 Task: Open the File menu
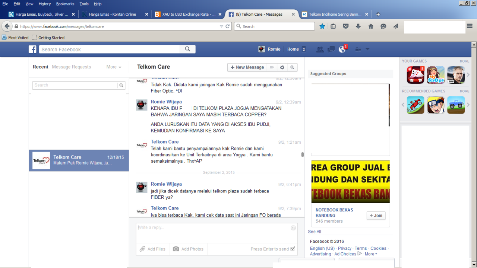point(5,4)
